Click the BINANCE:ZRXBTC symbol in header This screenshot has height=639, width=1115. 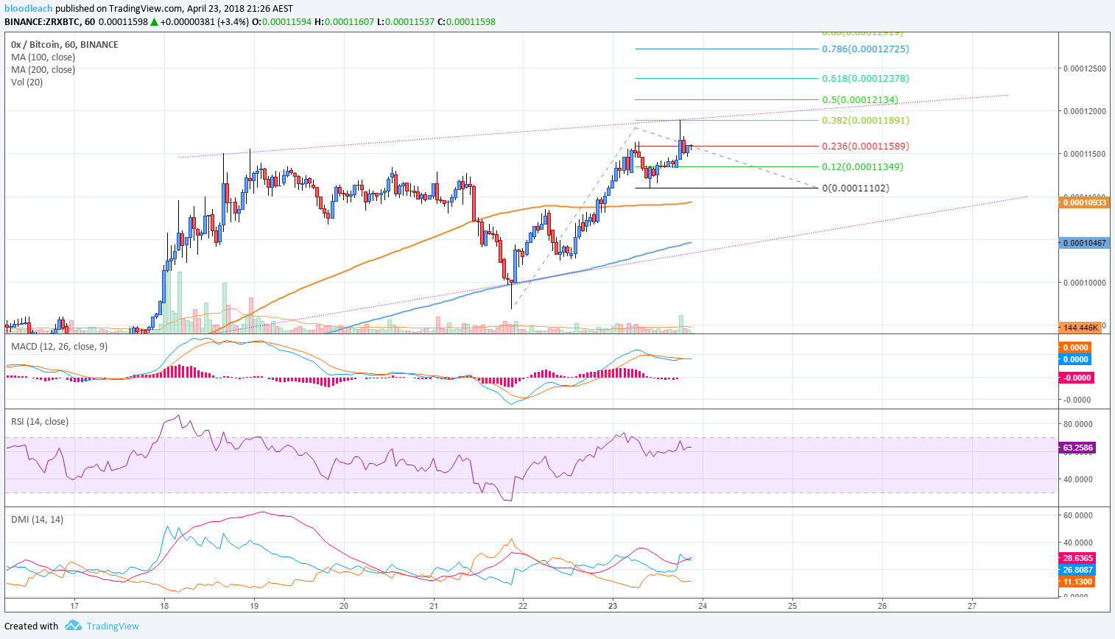click(x=42, y=21)
